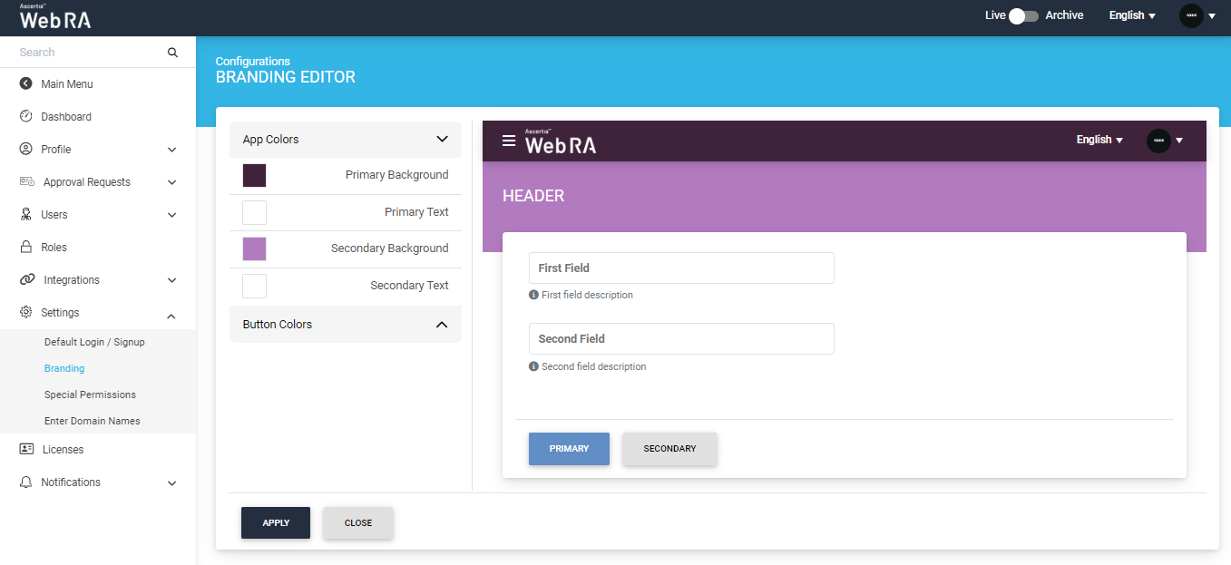Image resolution: width=1231 pixels, height=565 pixels.
Task: Click the Main Menu back arrow icon
Action: tap(26, 84)
